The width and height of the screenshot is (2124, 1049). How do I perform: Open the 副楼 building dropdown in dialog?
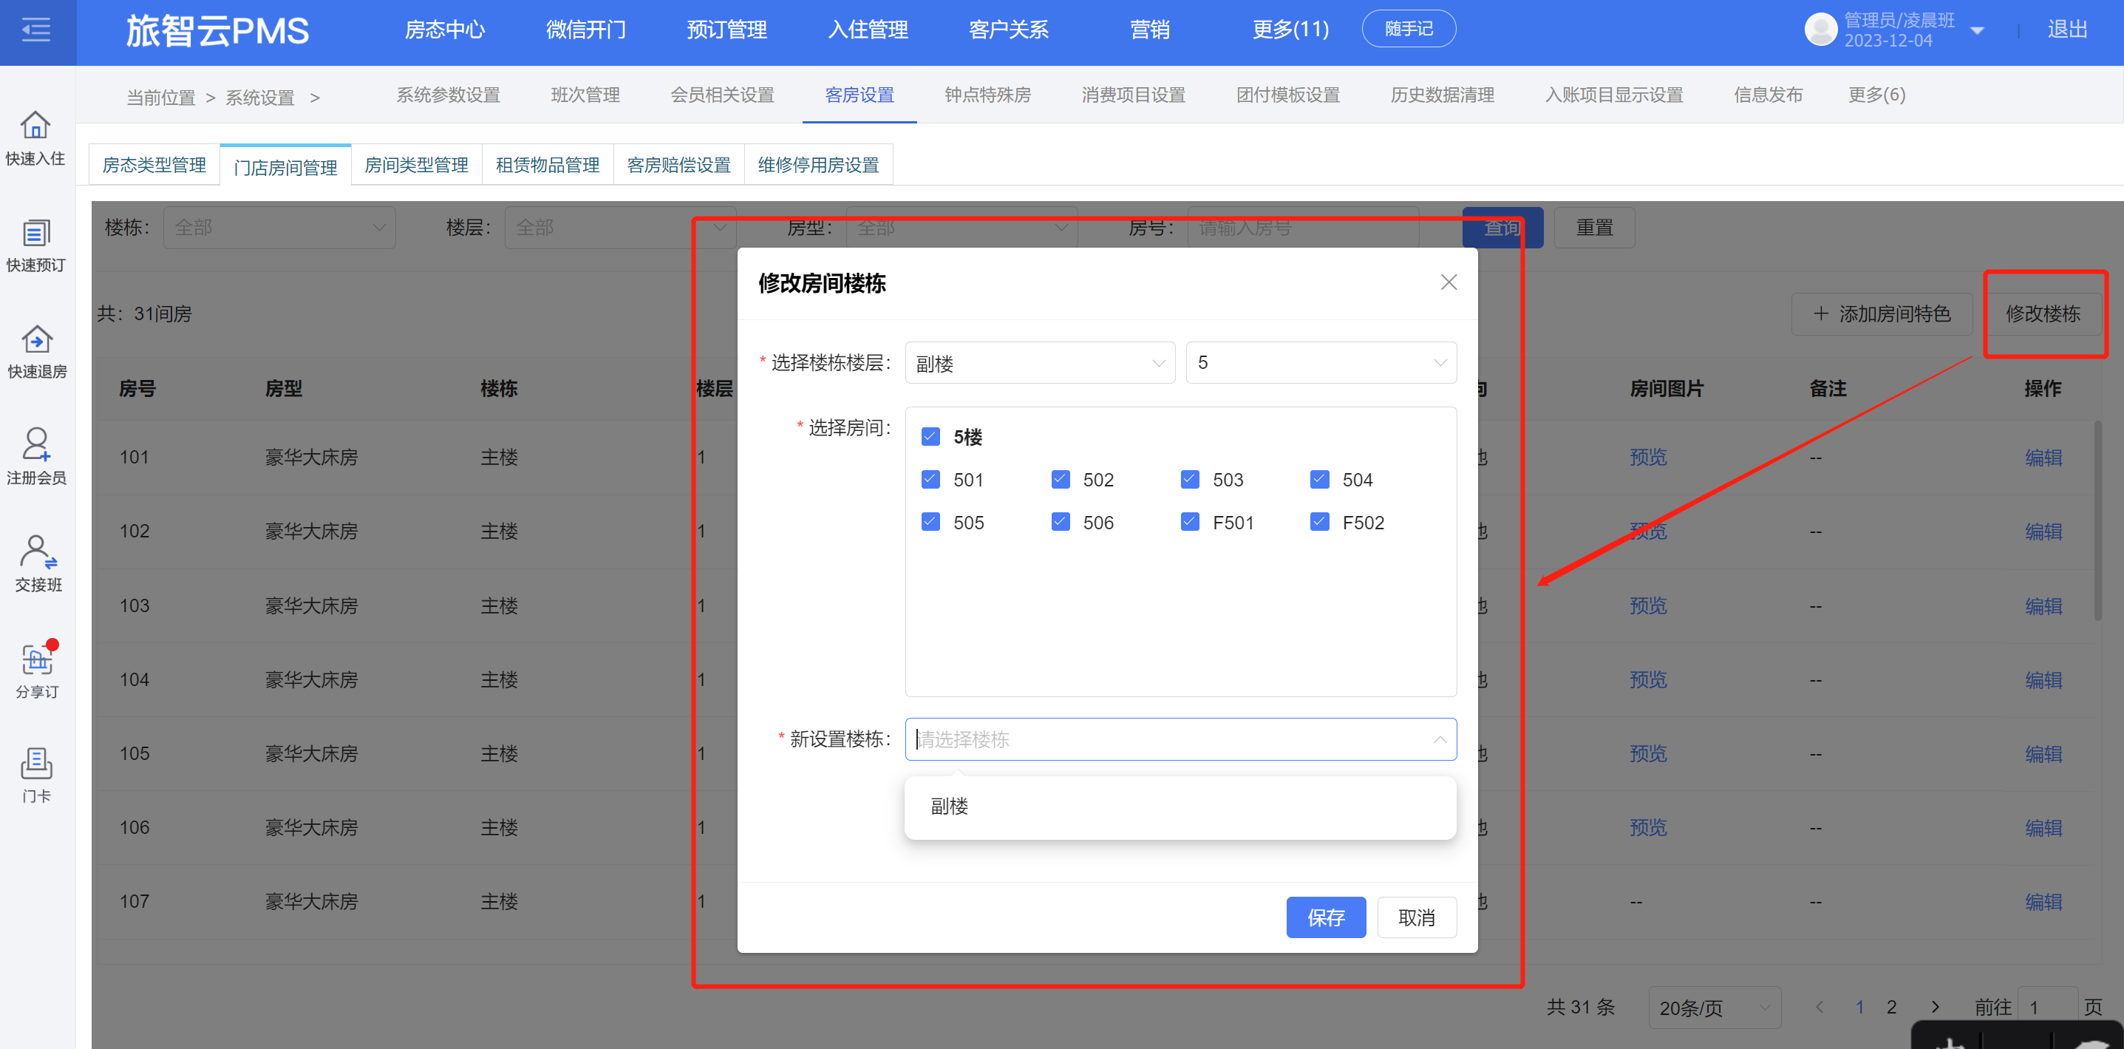[x=1040, y=363]
